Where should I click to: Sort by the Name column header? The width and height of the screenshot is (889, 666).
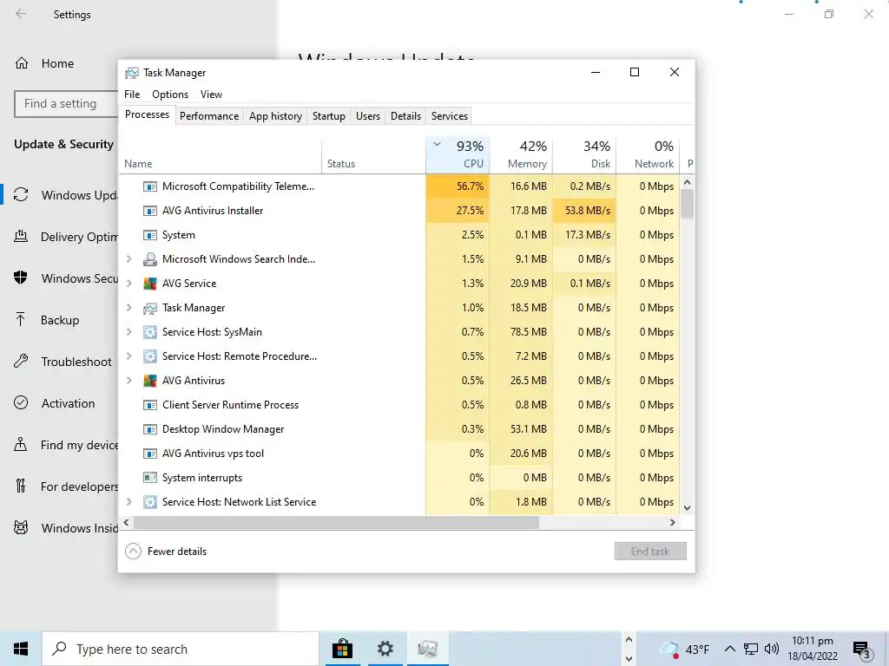point(220,154)
